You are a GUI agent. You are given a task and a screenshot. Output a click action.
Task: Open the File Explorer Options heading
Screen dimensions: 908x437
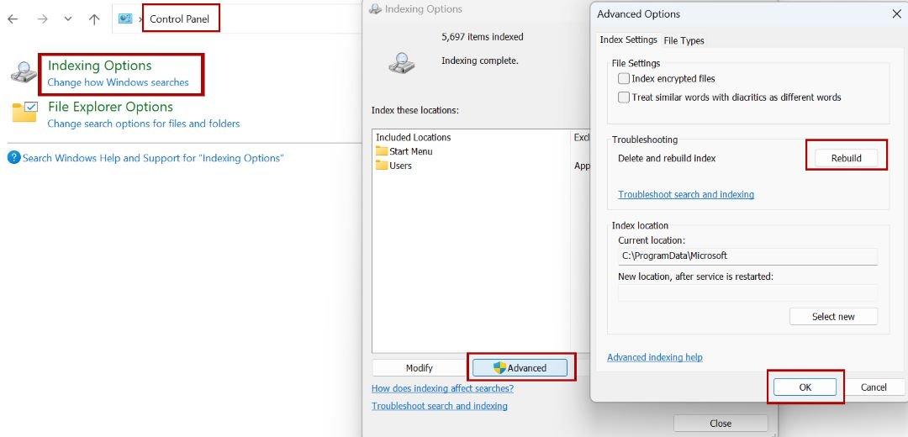coord(111,107)
